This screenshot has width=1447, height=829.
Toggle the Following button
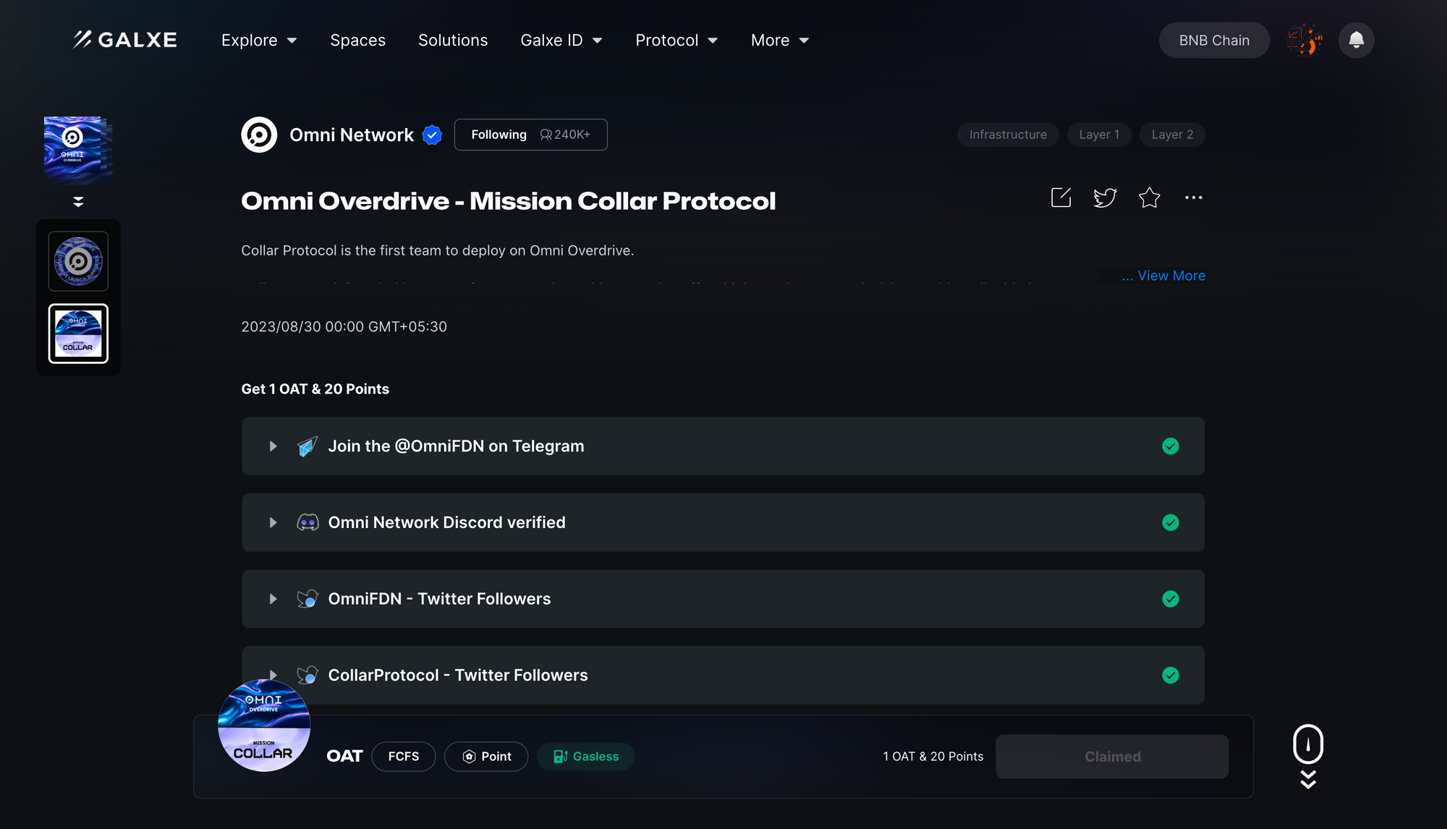coord(530,135)
